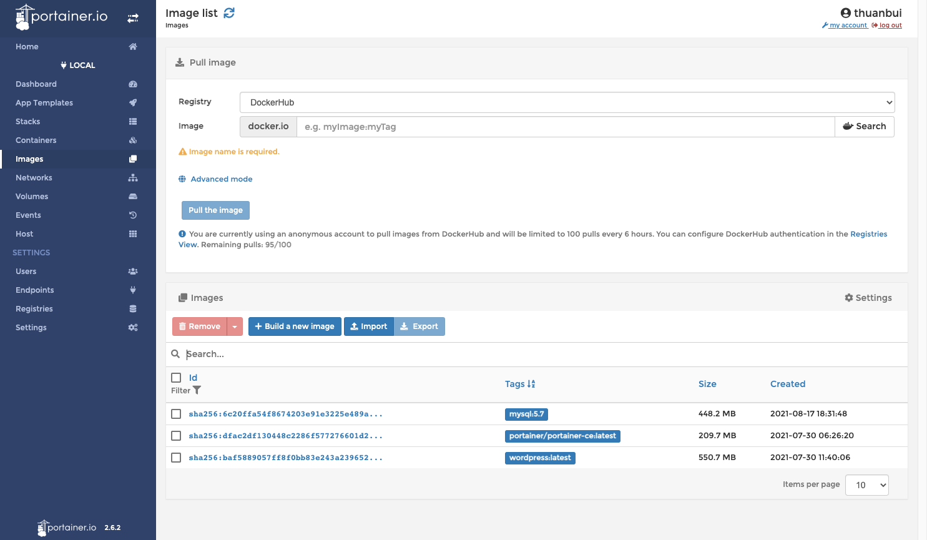Open Volumes in the sidebar menu
Image resolution: width=927 pixels, height=540 pixels.
pos(32,197)
